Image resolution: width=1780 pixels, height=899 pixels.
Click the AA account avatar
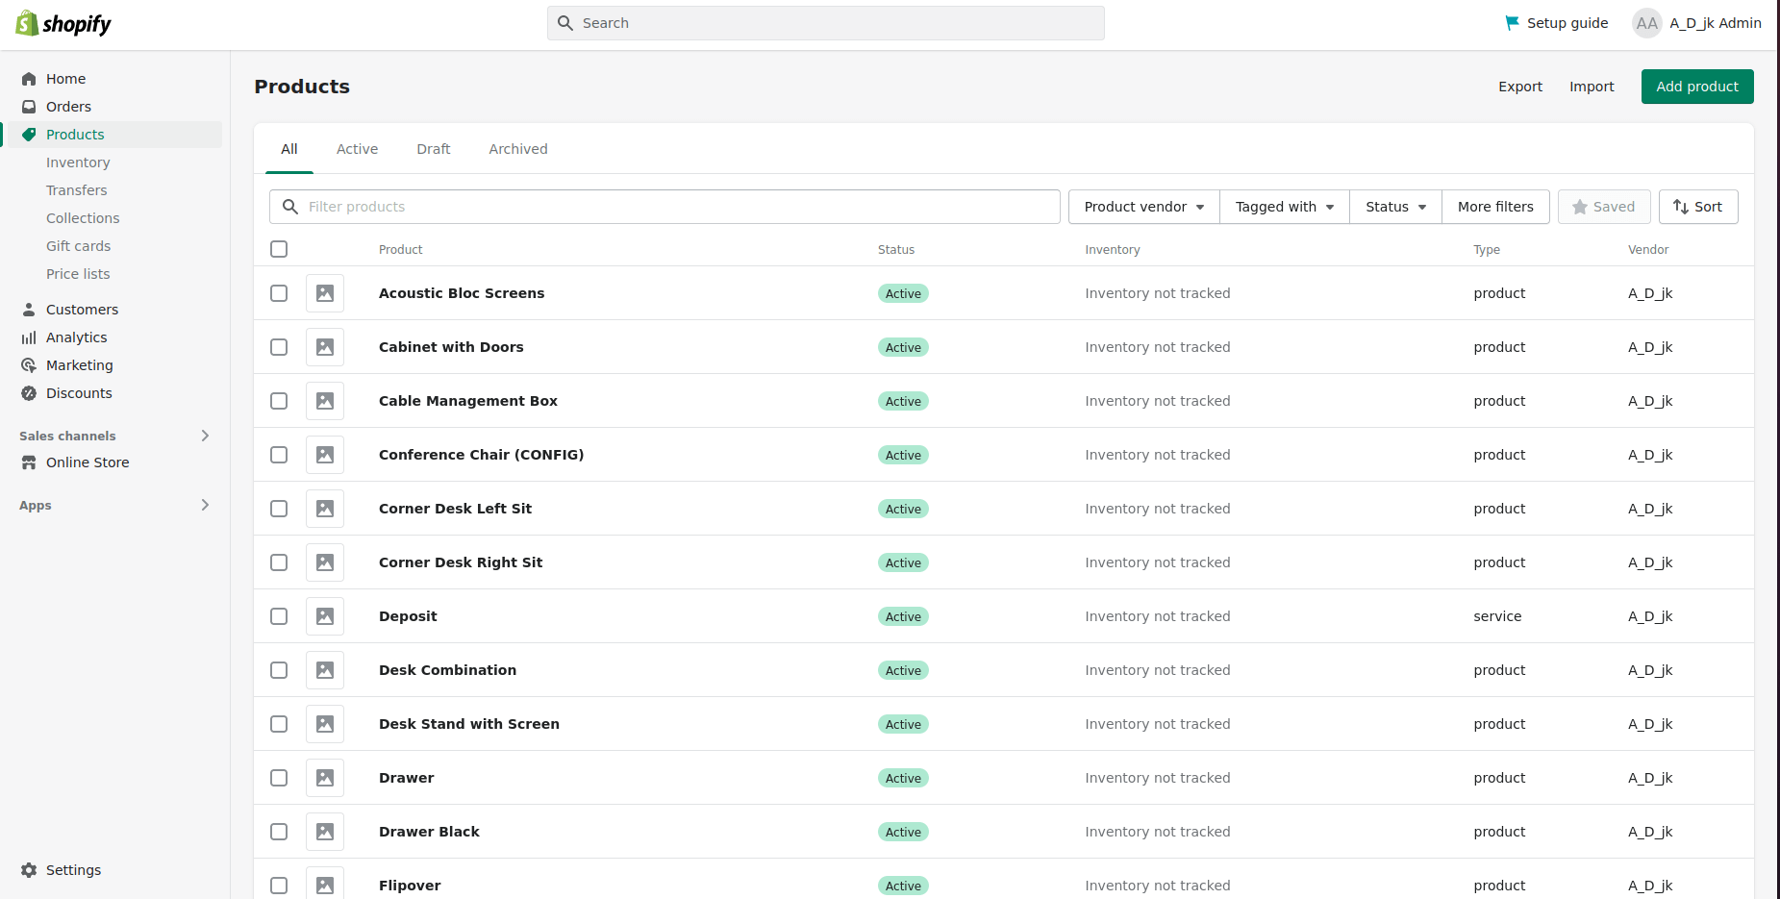coord(1647,23)
